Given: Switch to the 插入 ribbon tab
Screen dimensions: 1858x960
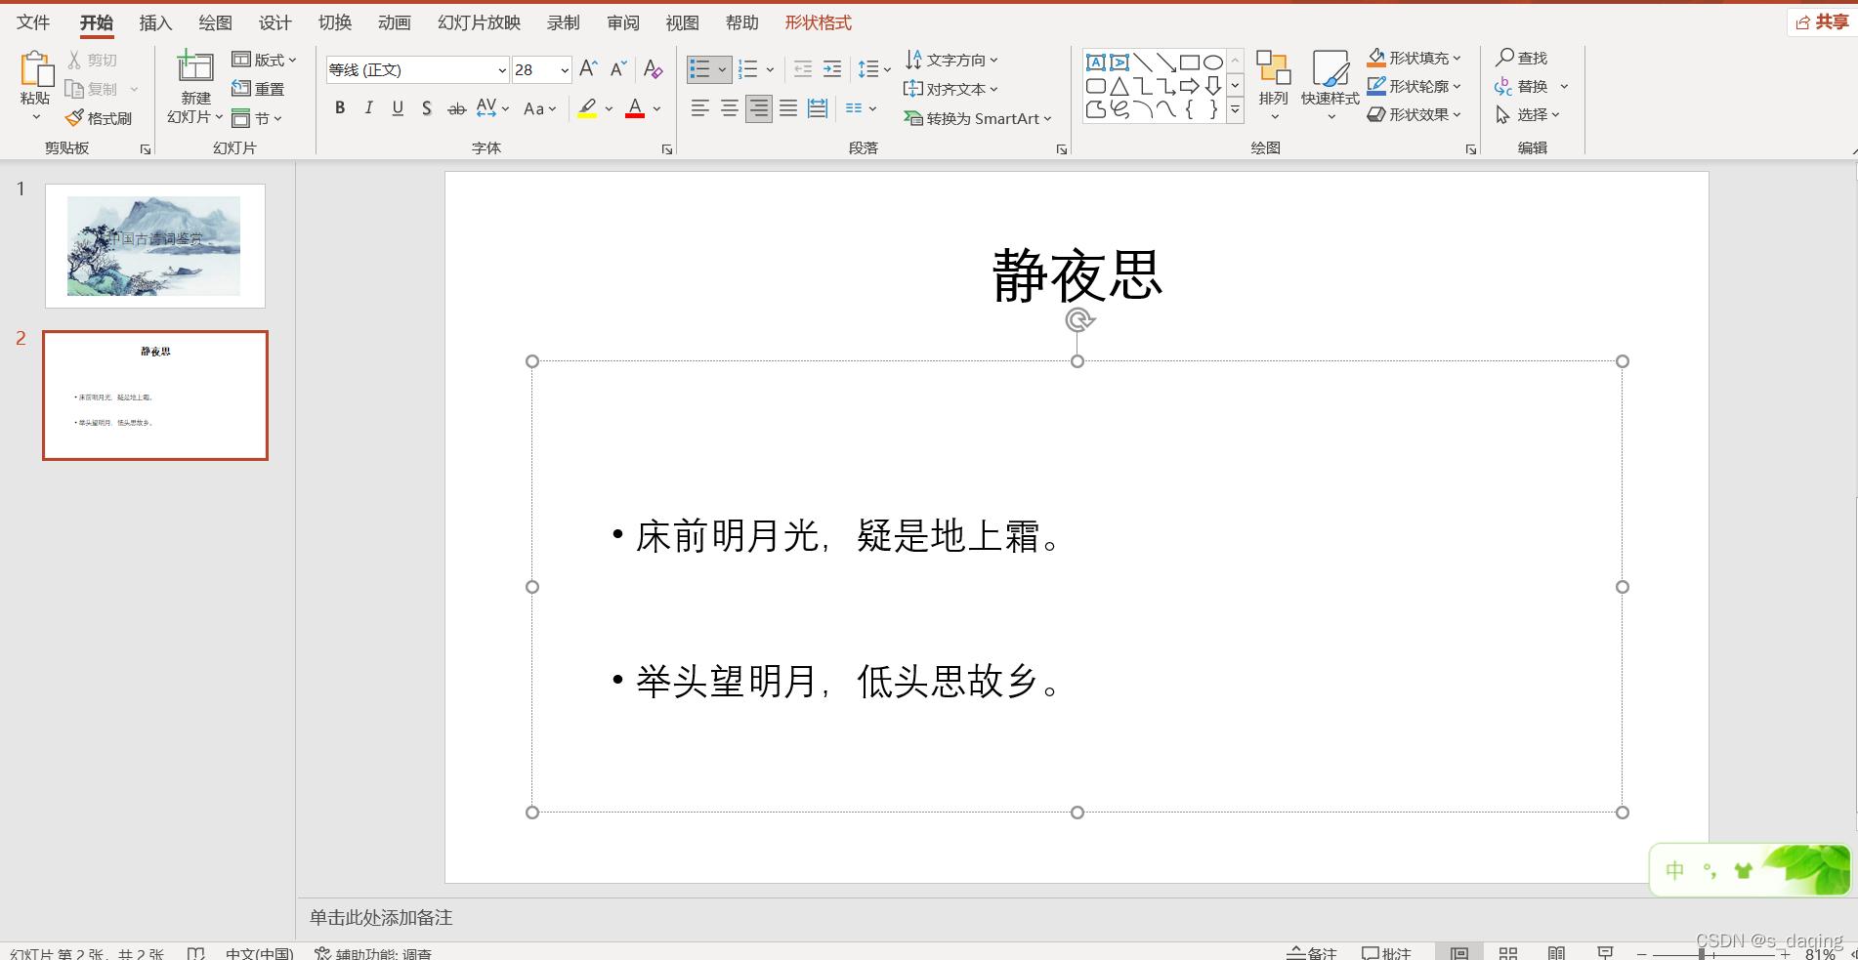Looking at the screenshot, I should point(153,21).
